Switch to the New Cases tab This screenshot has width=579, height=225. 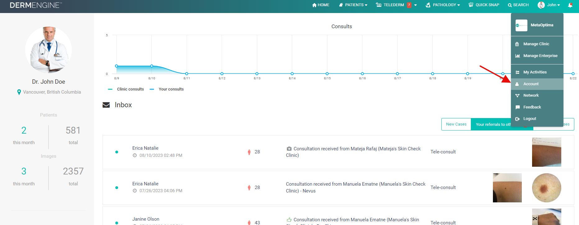pos(456,124)
